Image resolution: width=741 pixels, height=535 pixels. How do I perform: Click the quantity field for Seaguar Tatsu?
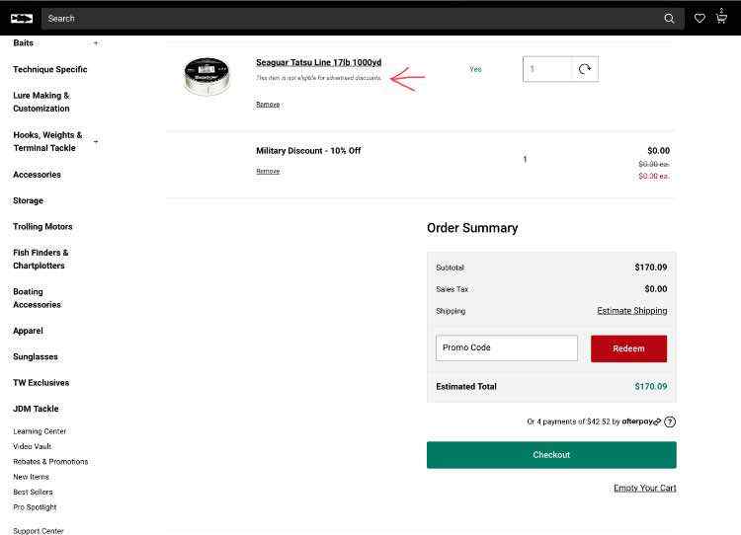click(x=547, y=69)
